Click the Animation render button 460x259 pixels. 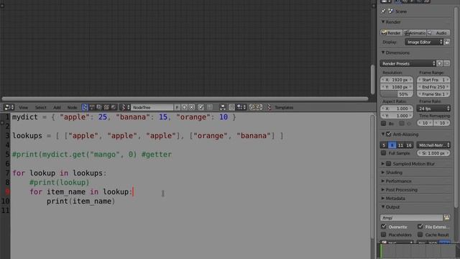tap(415, 33)
